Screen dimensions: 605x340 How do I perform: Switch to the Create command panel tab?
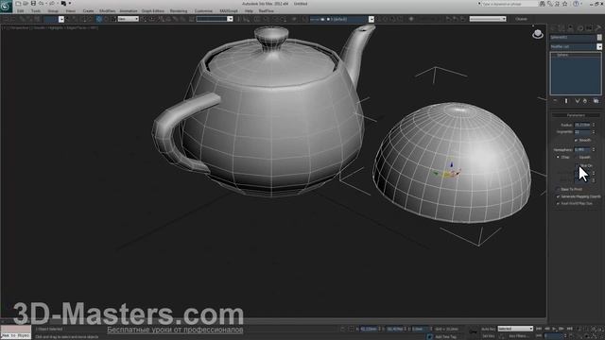coord(553,28)
